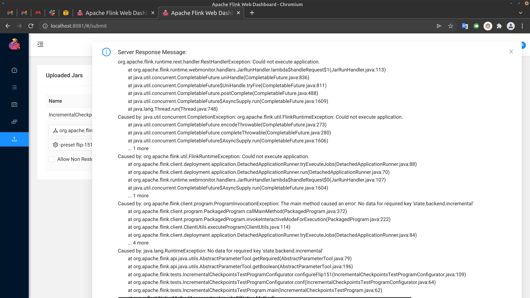Open the Completed Jobs calendar icon
Screen dimensions: 530x298
tap(14, 105)
